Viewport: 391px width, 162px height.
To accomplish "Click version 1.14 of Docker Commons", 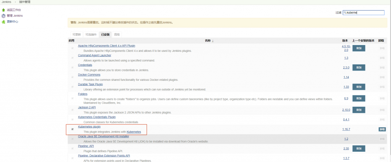I will tap(346, 77).
